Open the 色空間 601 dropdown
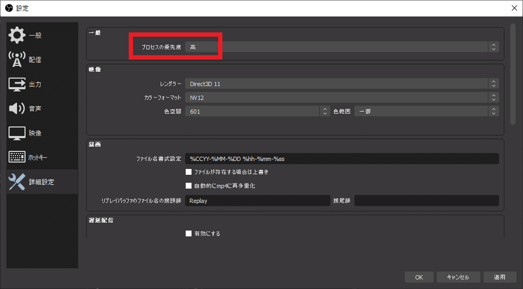This screenshot has width=523, height=289. coord(258,112)
